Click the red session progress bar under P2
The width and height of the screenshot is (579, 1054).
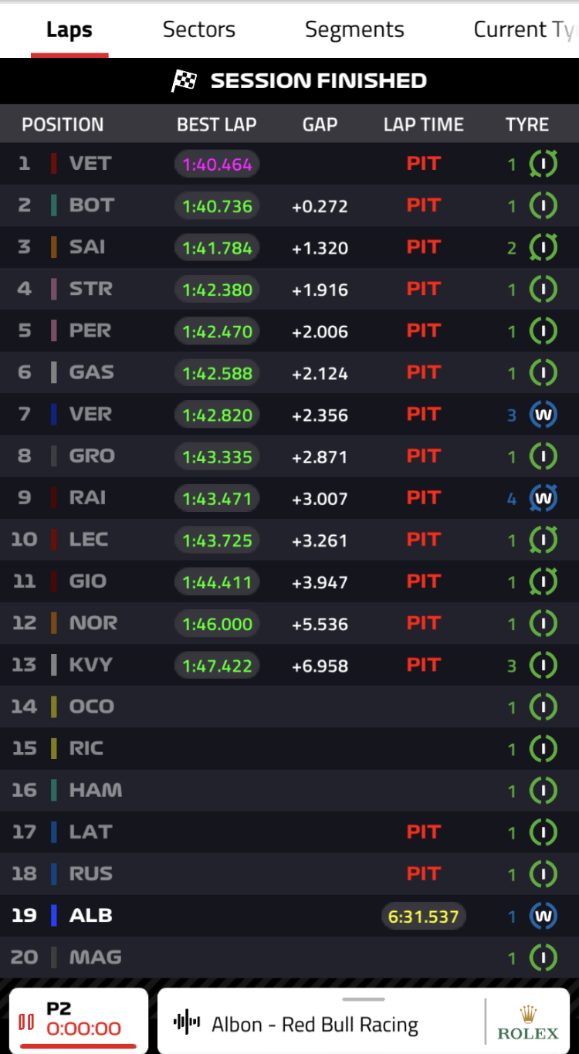click(79, 1046)
